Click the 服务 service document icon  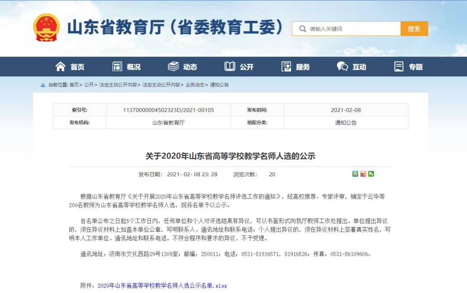[x=286, y=67]
